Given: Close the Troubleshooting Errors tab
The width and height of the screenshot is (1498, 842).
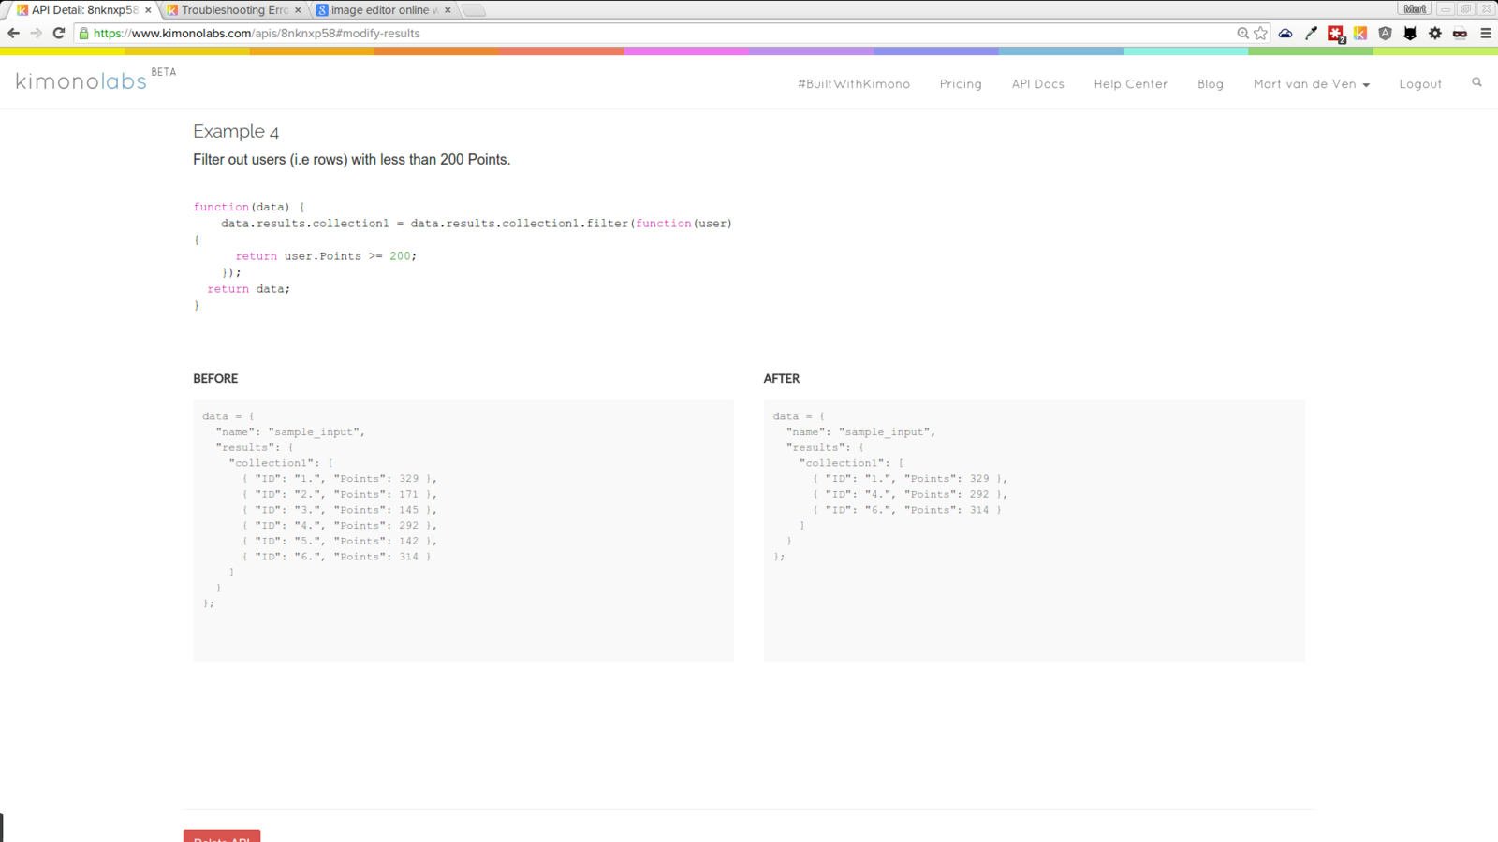Looking at the screenshot, I should pos(298,10).
